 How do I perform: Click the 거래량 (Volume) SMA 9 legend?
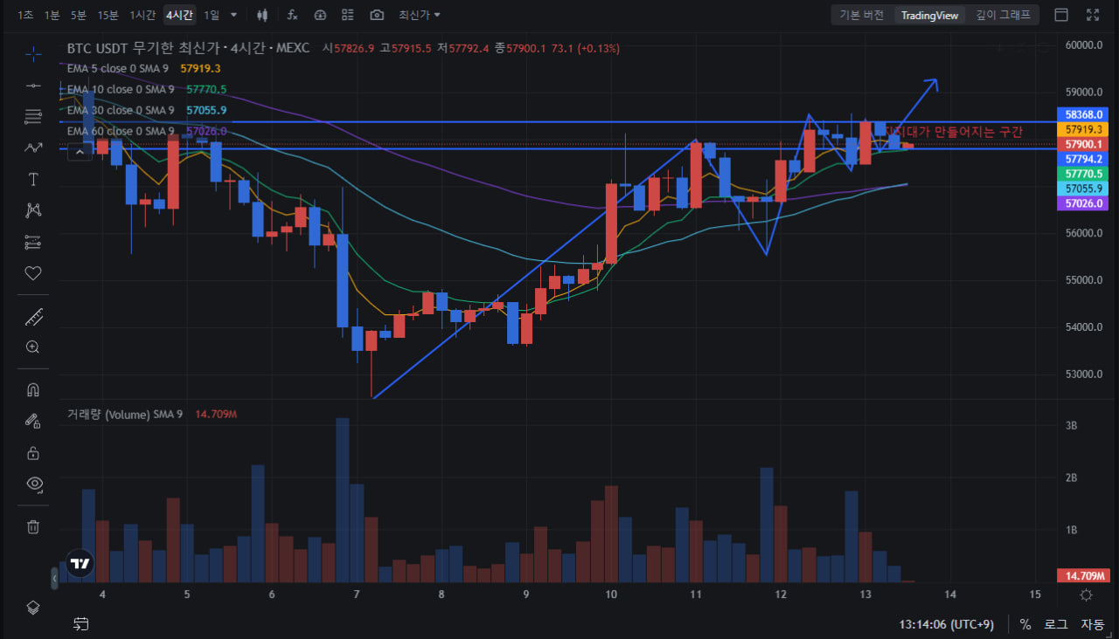125,414
